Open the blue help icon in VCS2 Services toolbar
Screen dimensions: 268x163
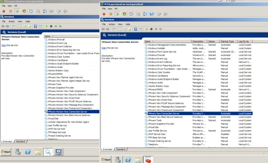(136, 29)
